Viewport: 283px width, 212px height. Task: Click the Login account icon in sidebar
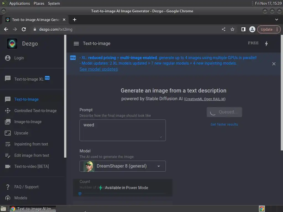(x=8, y=58)
